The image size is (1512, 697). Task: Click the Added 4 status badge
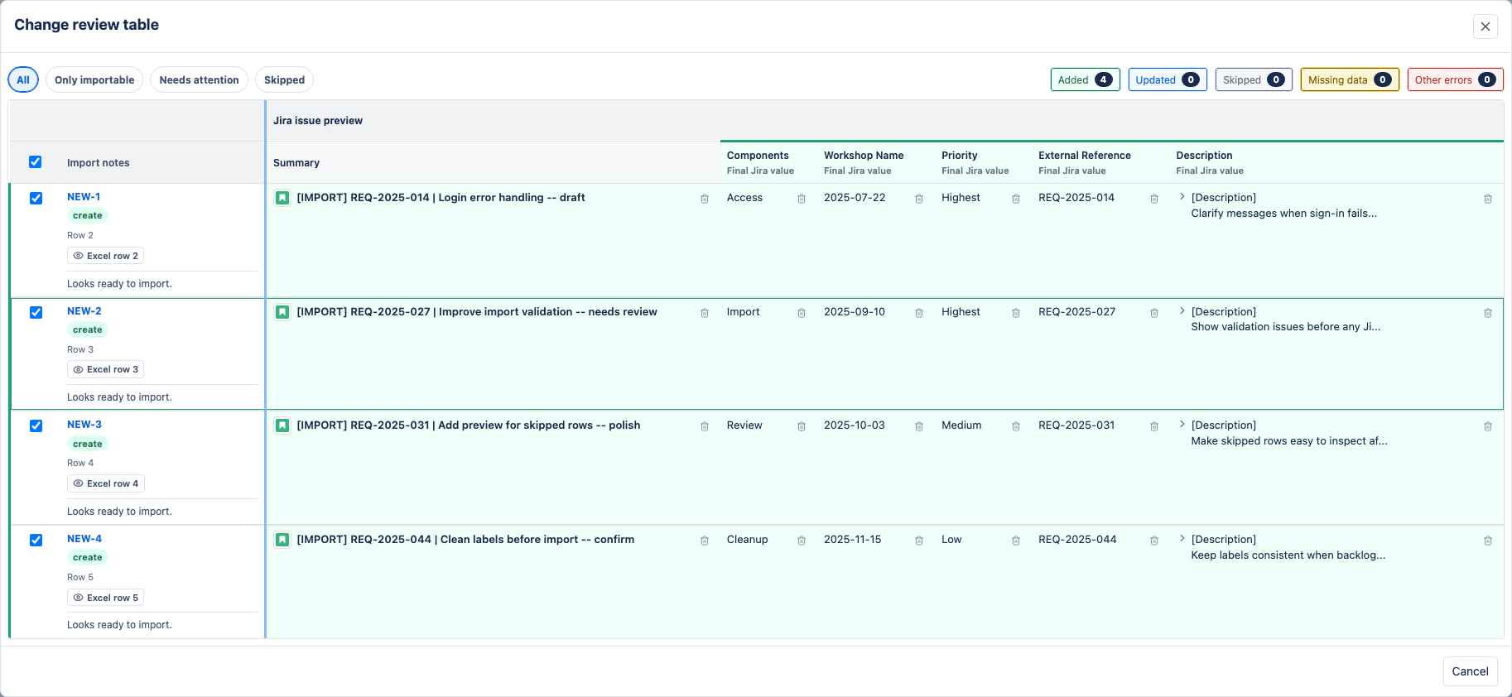click(1086, 79)
